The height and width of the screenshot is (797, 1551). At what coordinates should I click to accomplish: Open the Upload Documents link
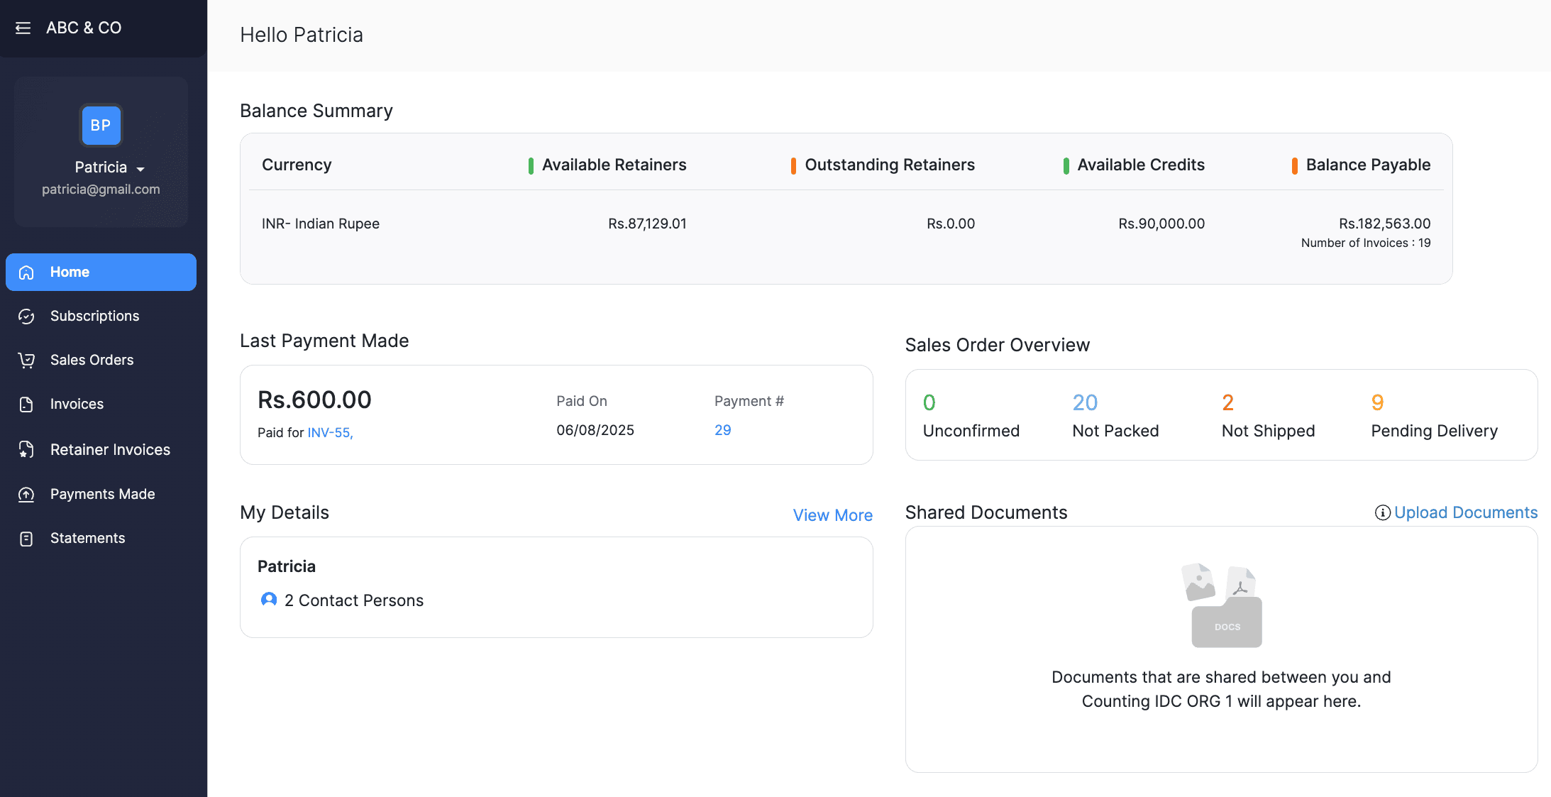point(1466,512)
